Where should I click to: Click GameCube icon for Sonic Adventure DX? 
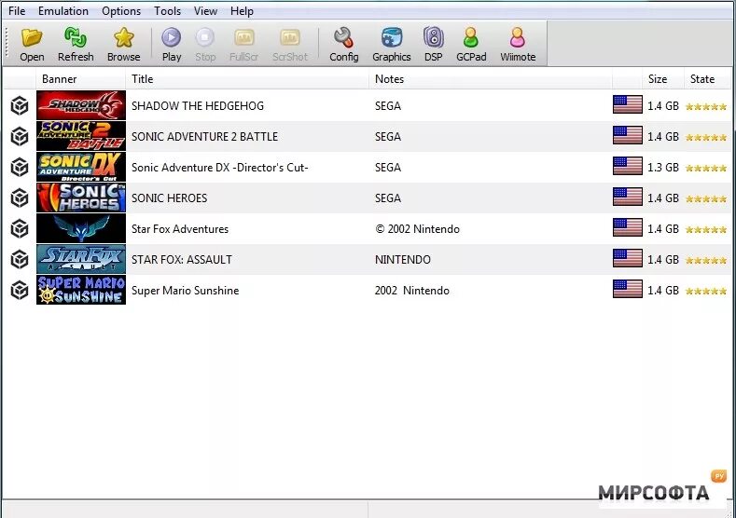click(x=20, y=167)
